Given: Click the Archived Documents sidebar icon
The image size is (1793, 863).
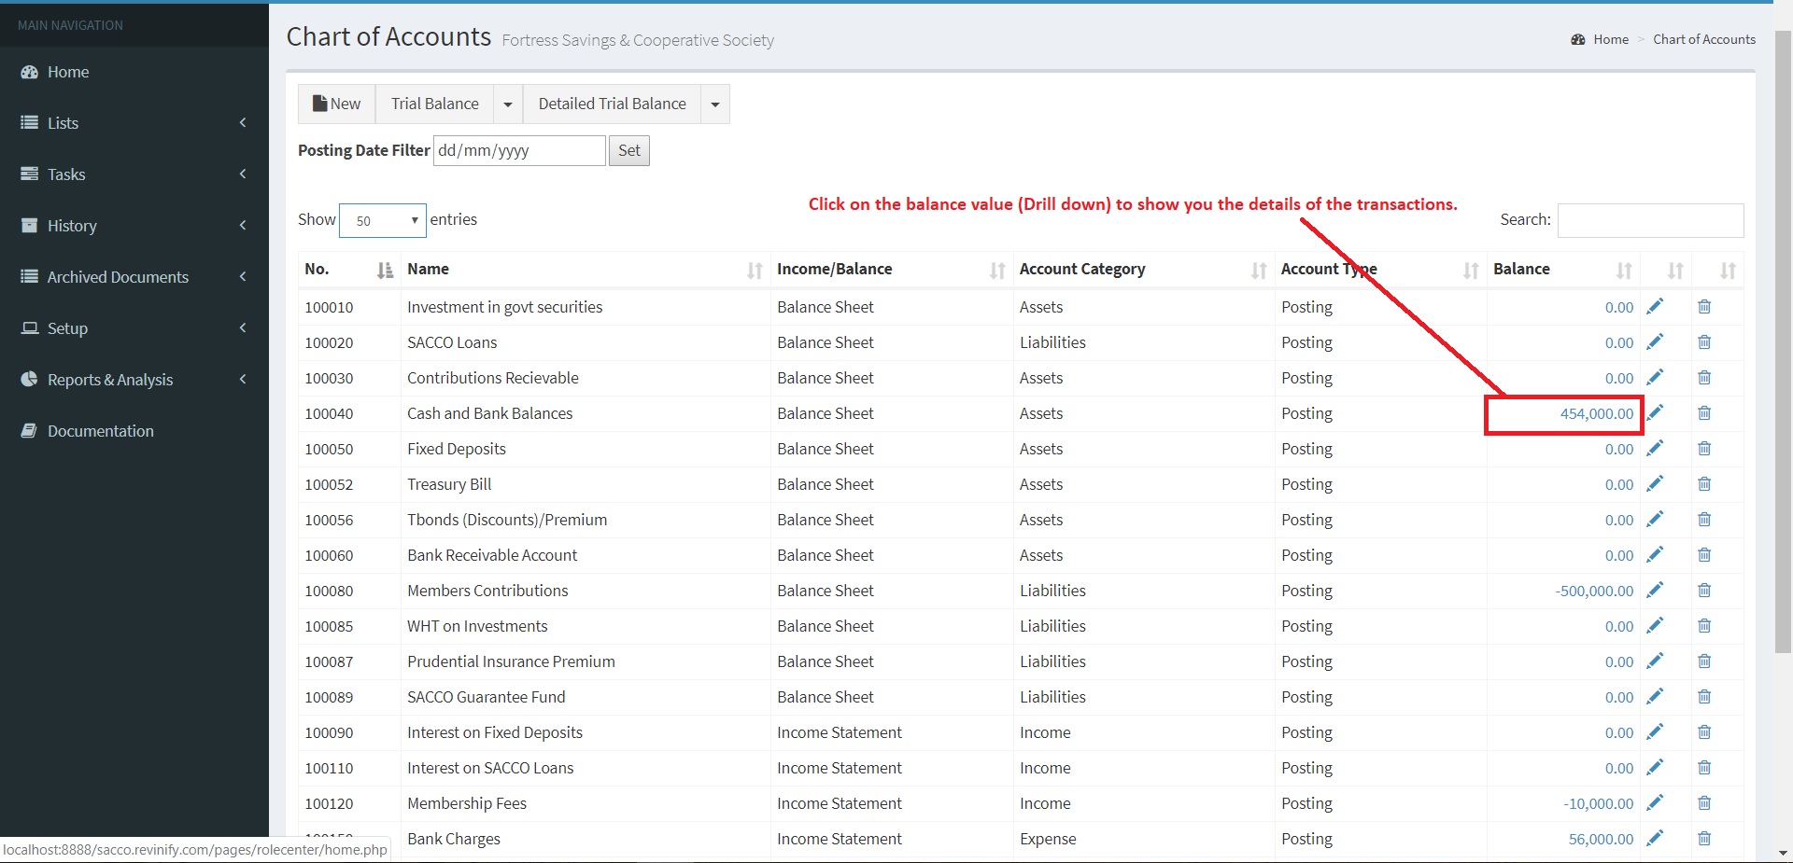Looking at the screenshot, I should click(28, 276).
